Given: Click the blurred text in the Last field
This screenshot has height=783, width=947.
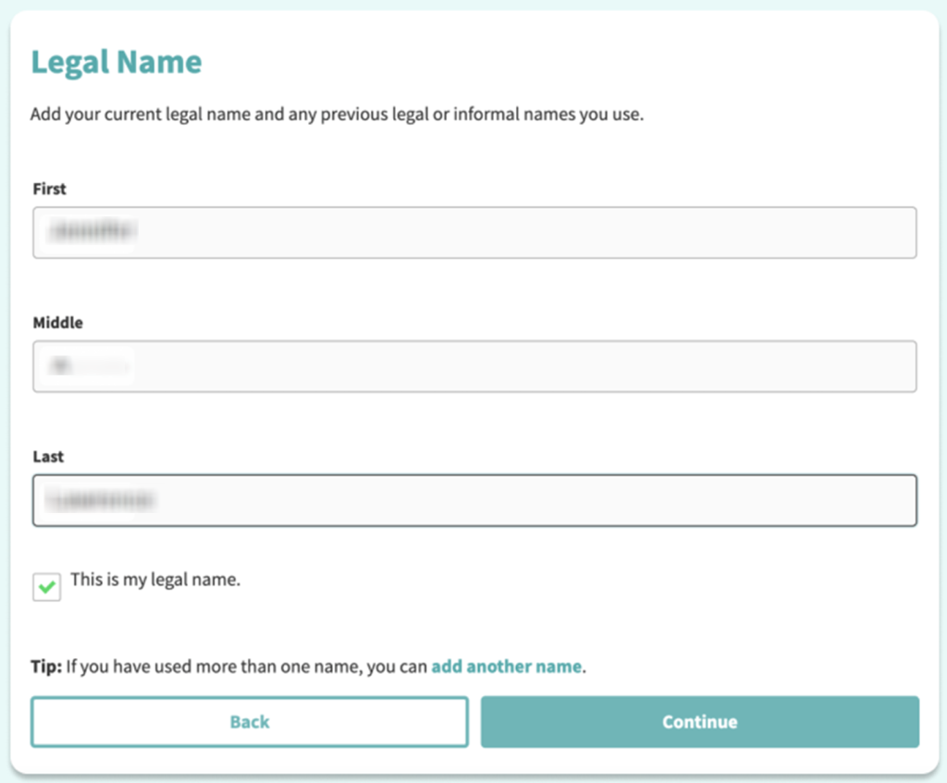Looking at the screenshot, I should click(x=102, y=500).
